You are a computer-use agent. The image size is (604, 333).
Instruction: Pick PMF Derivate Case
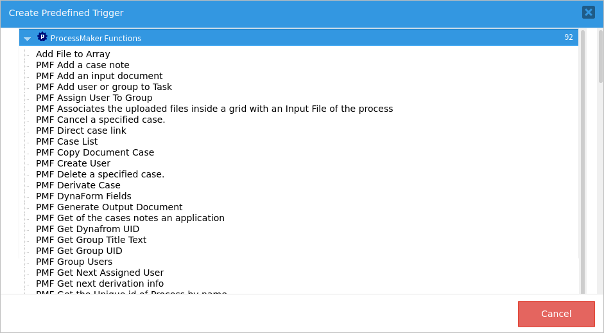tap(78, 185)
